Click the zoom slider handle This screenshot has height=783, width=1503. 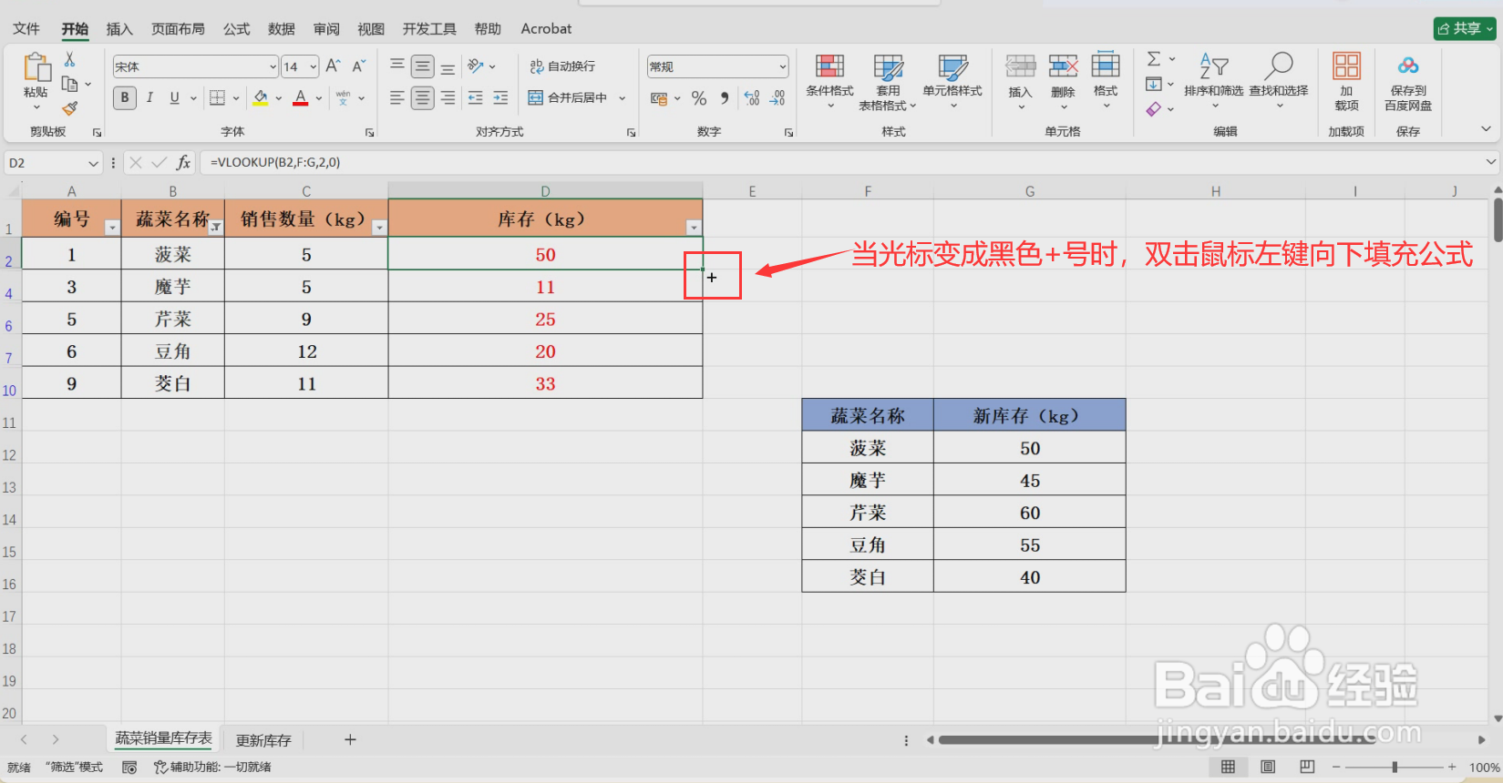(x=1395, y=767)
